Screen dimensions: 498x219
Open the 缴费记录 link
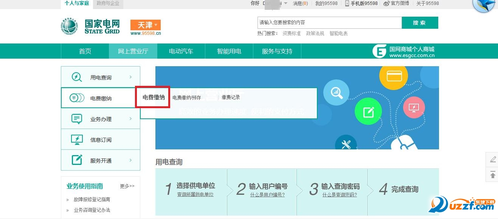coord(231,97)
